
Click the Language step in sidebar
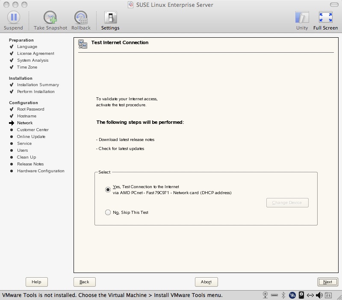(x=27, y=47)
